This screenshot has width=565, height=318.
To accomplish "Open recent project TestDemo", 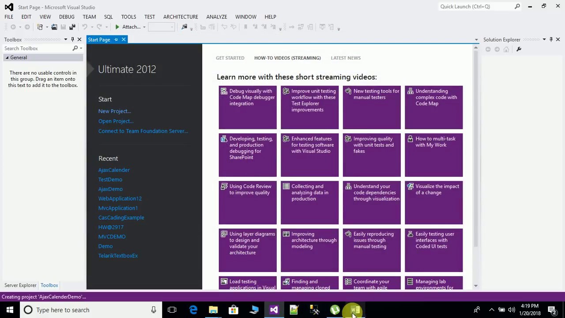I will click(110, 180).
